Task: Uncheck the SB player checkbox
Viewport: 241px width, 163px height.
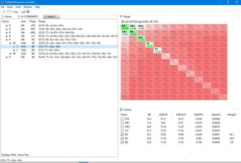Action: 122,139
